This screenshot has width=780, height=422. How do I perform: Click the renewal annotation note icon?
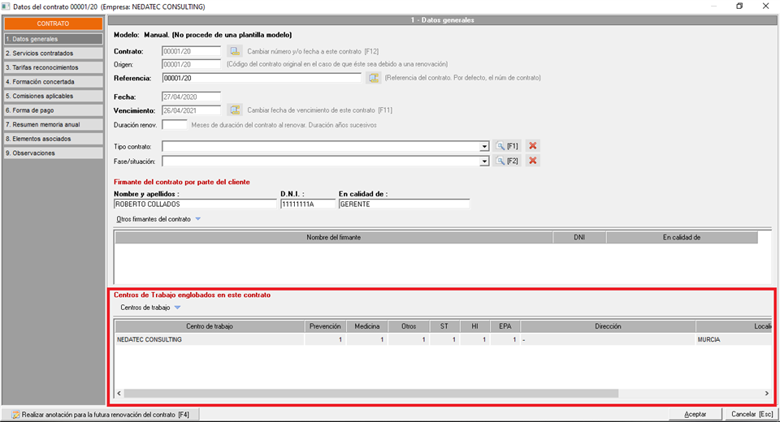pyautogui.click(x=15, y=415)
